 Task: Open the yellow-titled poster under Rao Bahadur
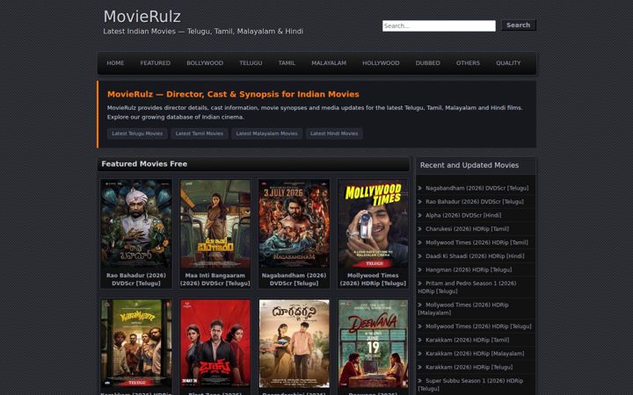click(x=136, y=343)
